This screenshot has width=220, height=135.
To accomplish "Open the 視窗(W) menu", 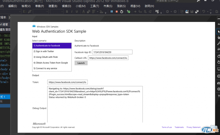I will [135, 6].
